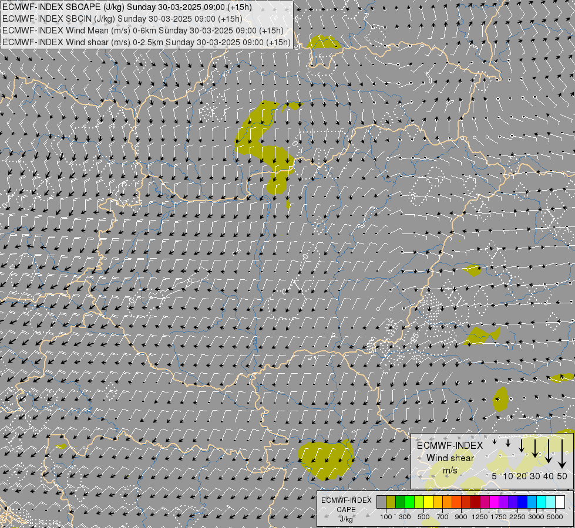
Task: Select the white CAPE legend swatch
Action: tap(560, 502)
